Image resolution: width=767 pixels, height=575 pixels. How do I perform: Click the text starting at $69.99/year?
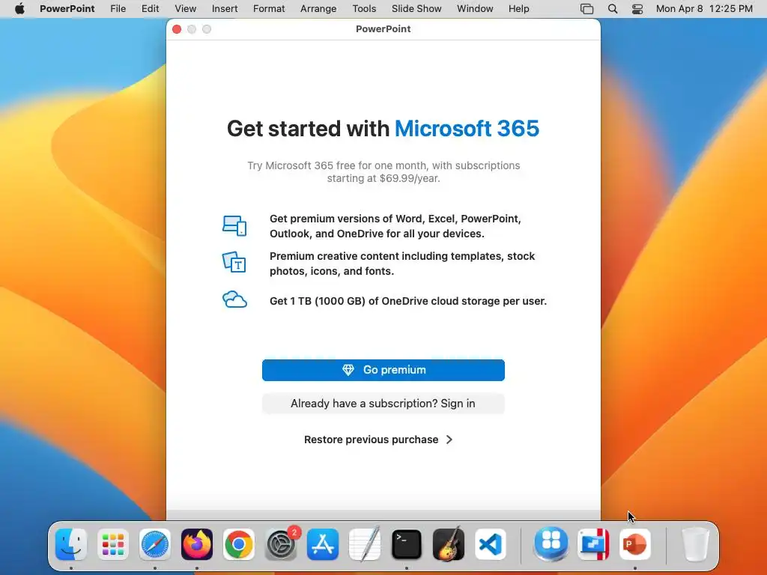(383, 178)
